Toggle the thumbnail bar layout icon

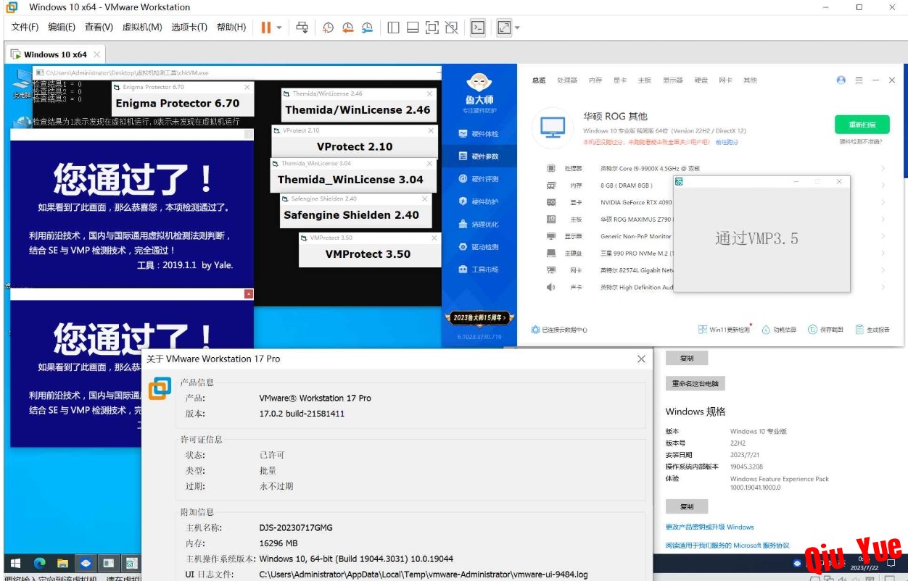click(413, 28)
